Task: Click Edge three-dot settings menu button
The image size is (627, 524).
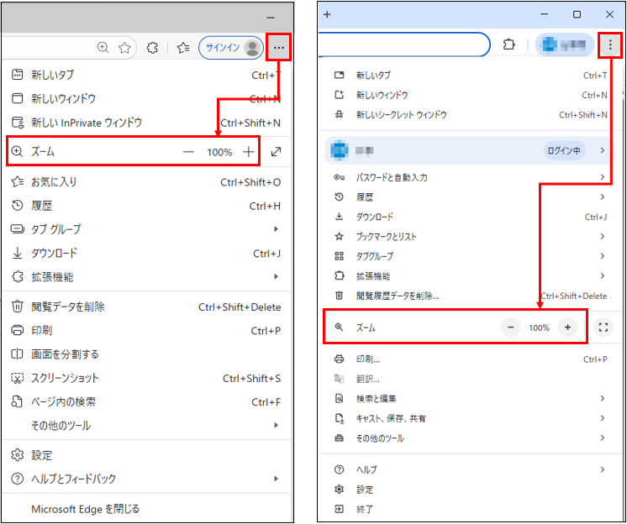Action: [x=278, y=48]
